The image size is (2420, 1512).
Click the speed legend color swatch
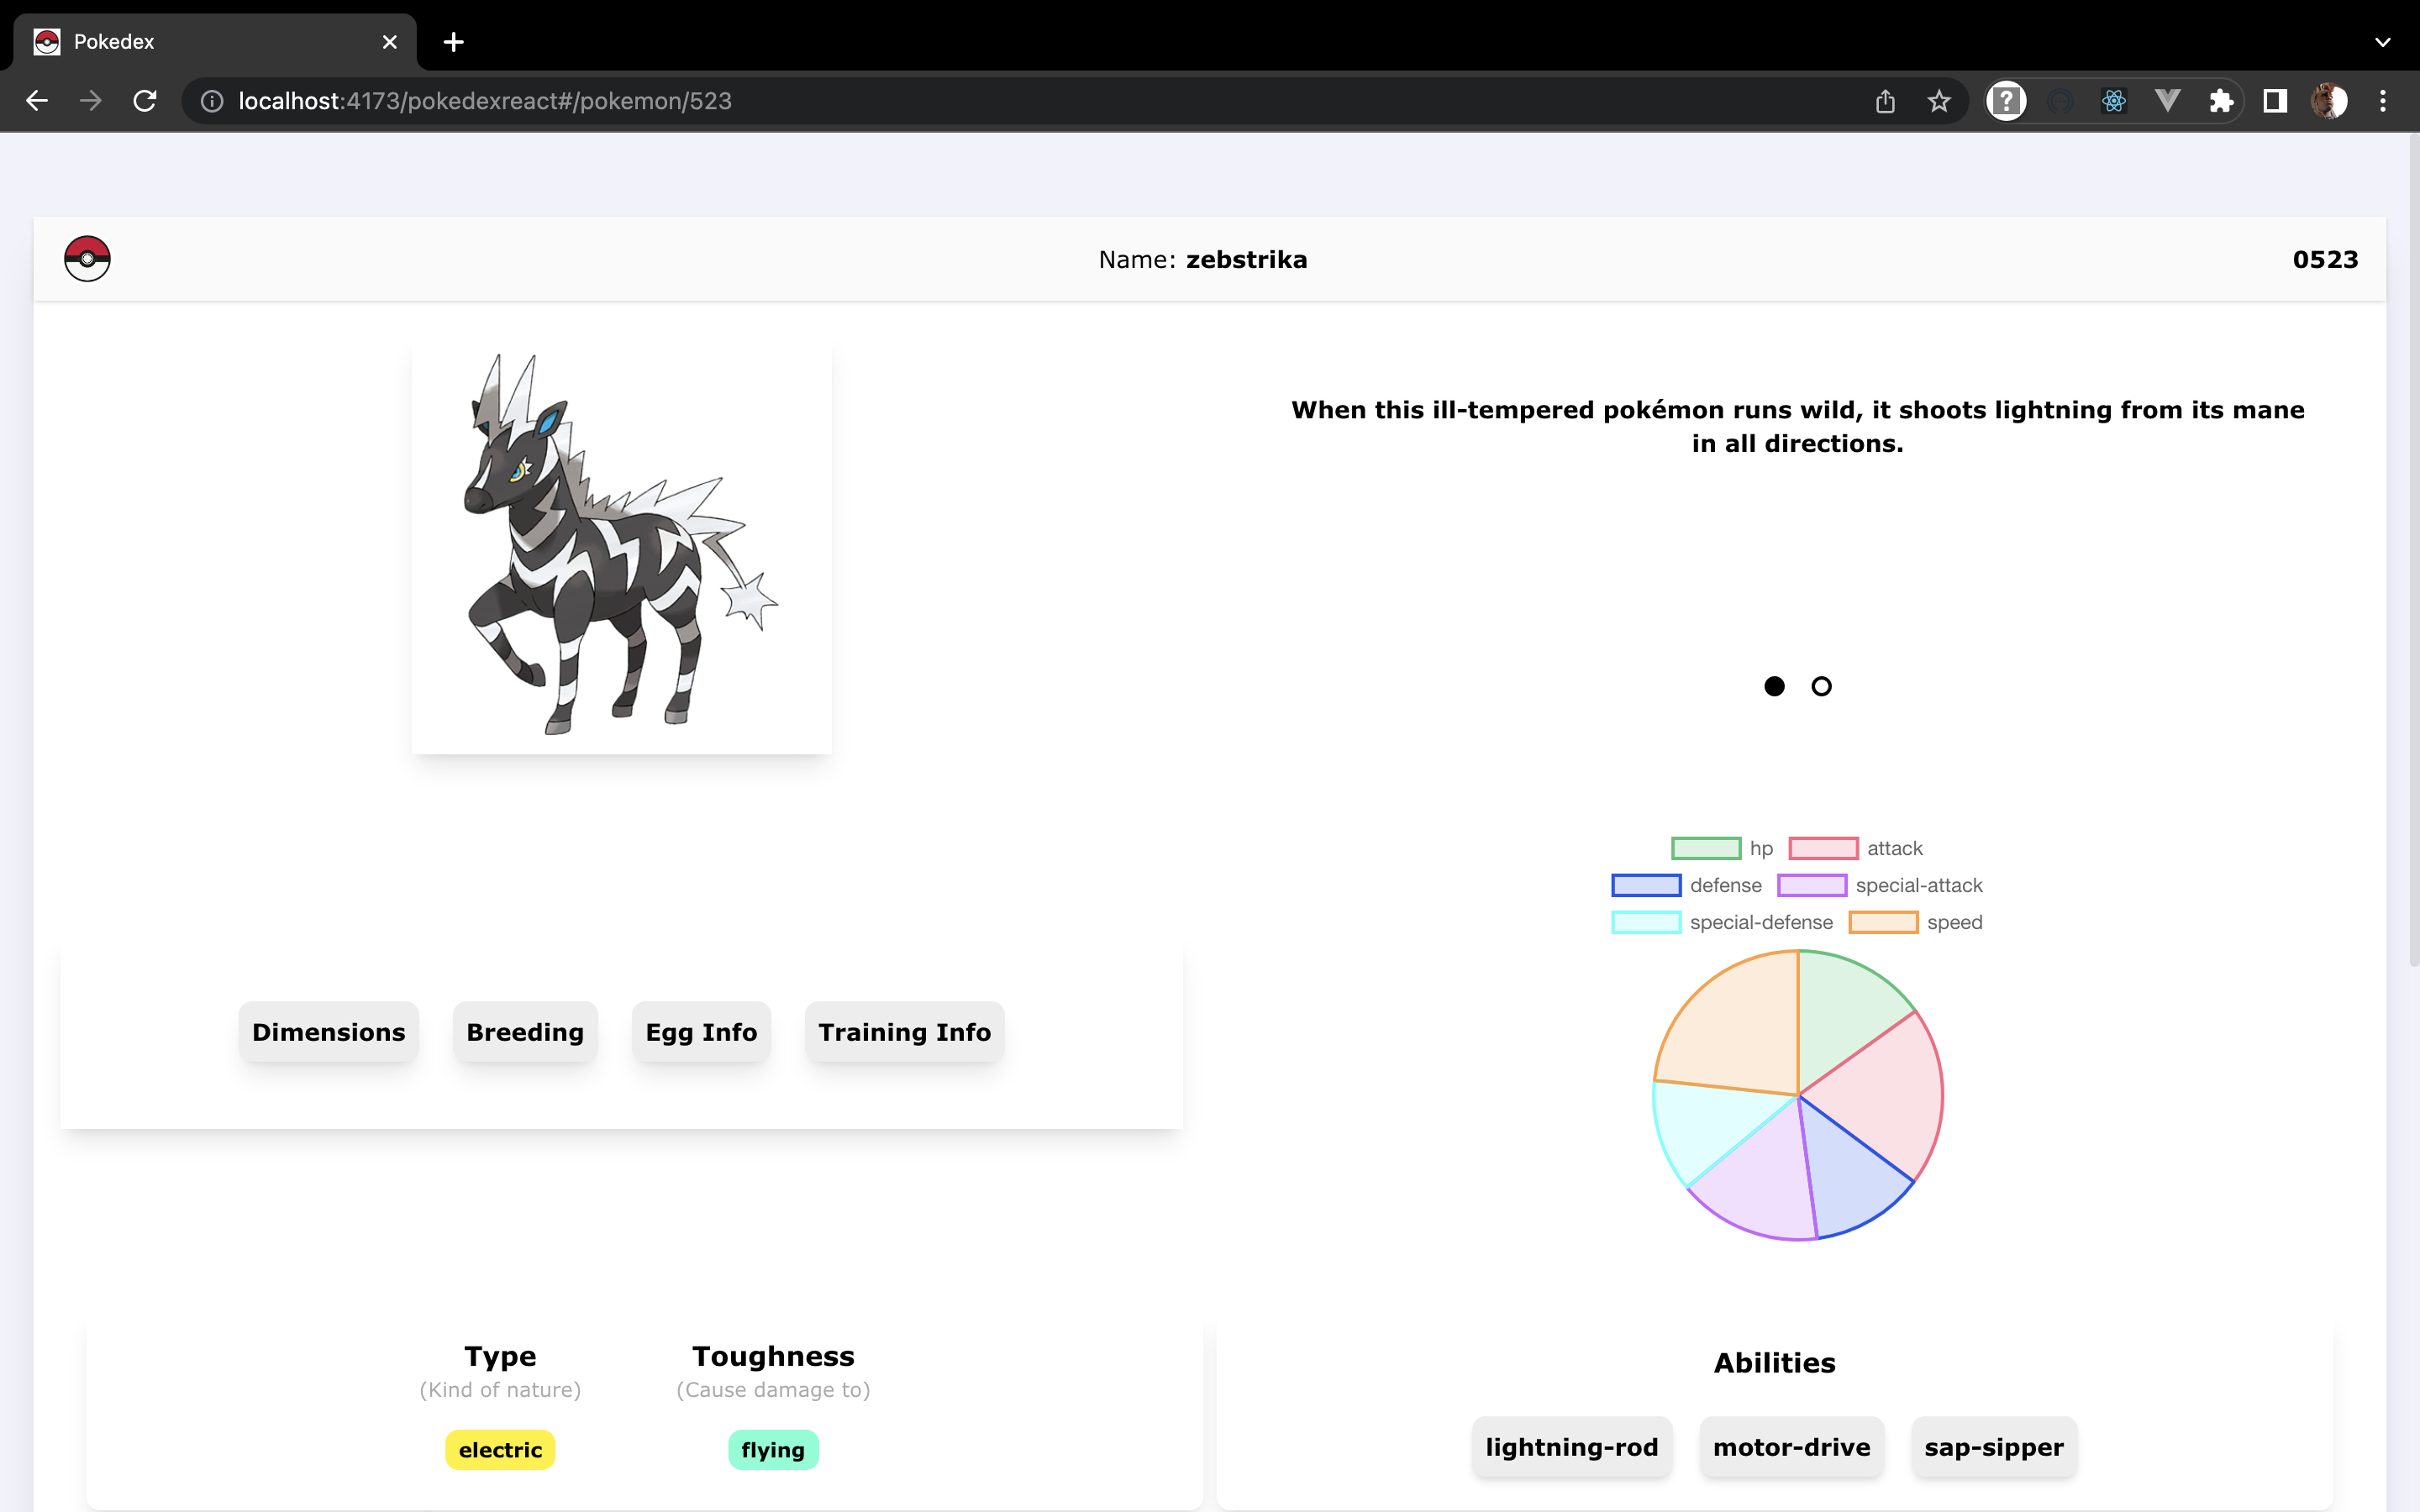(1883, 922)
